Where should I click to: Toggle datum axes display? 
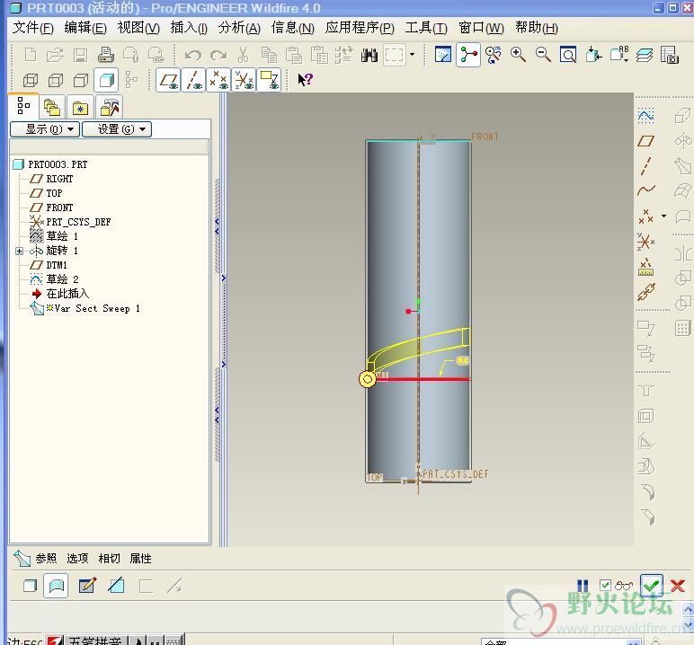tap(193, 80)
